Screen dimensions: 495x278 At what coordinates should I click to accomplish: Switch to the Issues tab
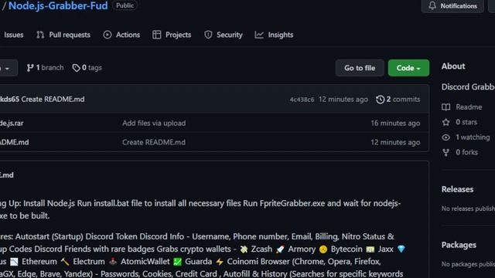coord(14,35)
